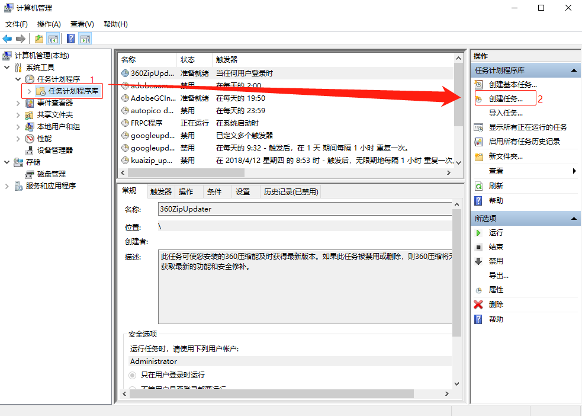Click the blue Help icon in the toolbar
The image size is (582, 416).
click(70, 39)
